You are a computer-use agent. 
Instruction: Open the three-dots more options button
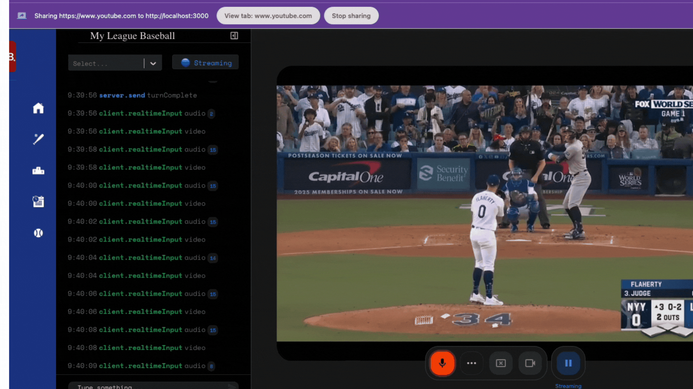(471, 363)
